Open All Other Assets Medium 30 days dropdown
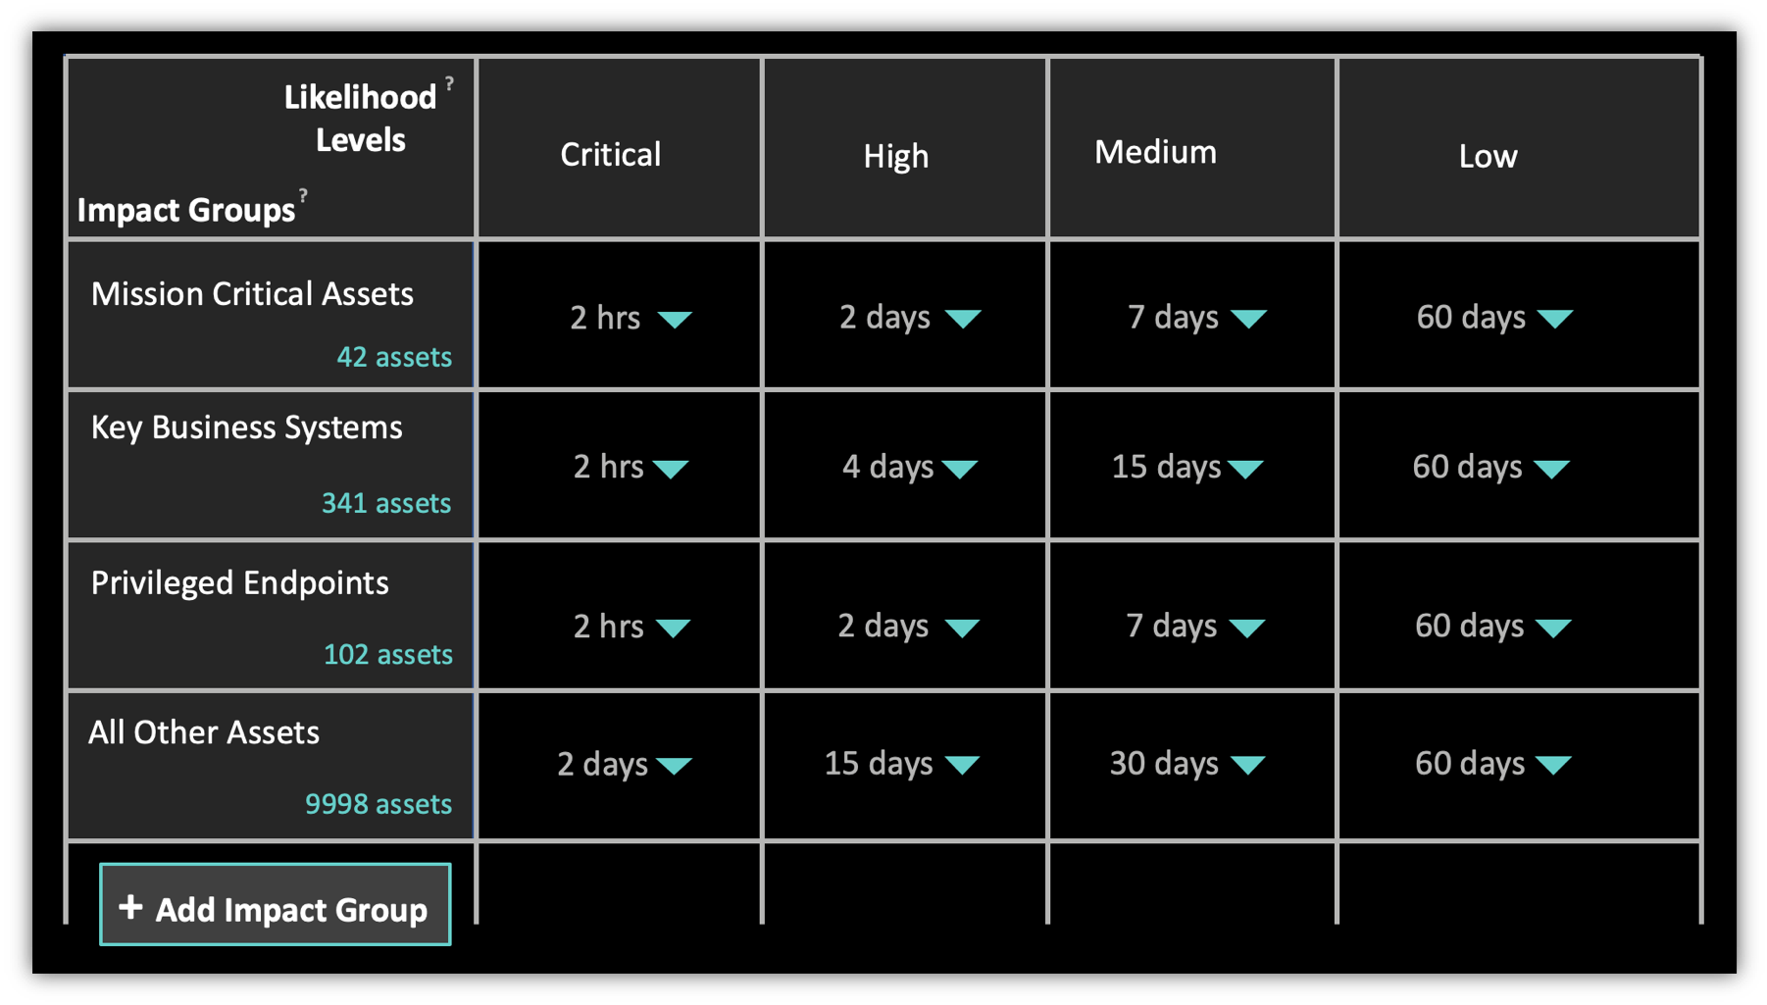The height and width of the screenshot is (1005, 1767). pos(1247,765)
